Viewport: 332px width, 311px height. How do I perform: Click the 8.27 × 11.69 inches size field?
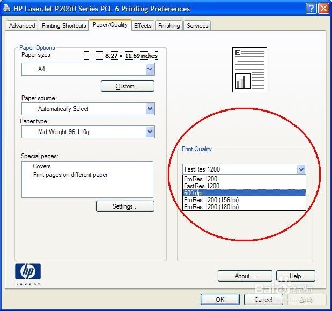(x=121, y=56)
